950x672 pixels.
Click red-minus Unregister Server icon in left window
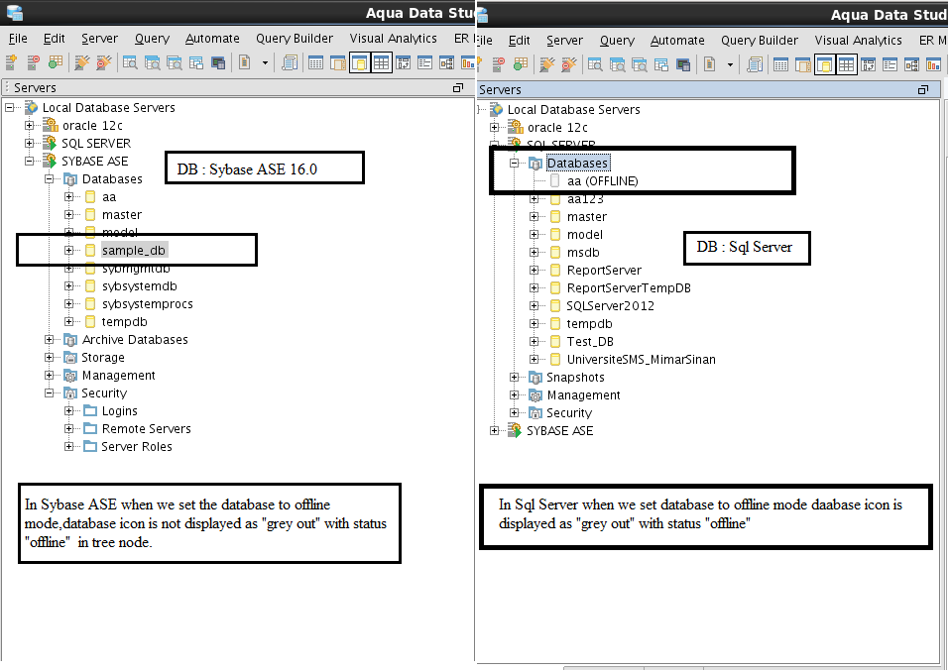click(34, 62)
